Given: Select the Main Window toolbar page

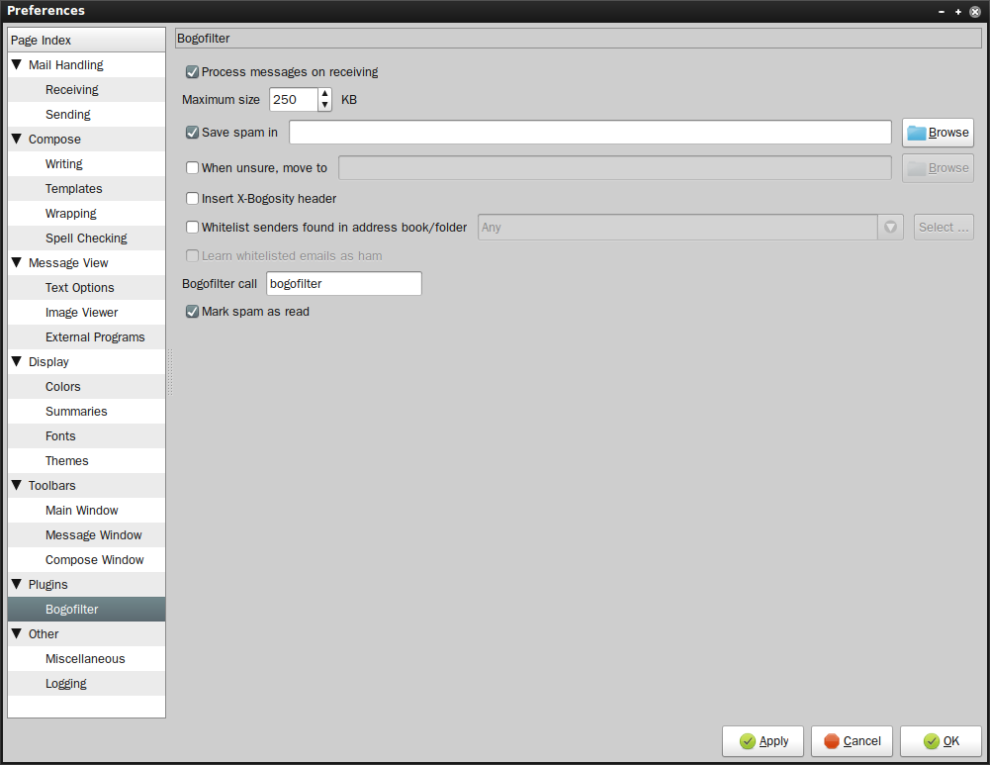Looking at the screenshot, I should [86, 511].
